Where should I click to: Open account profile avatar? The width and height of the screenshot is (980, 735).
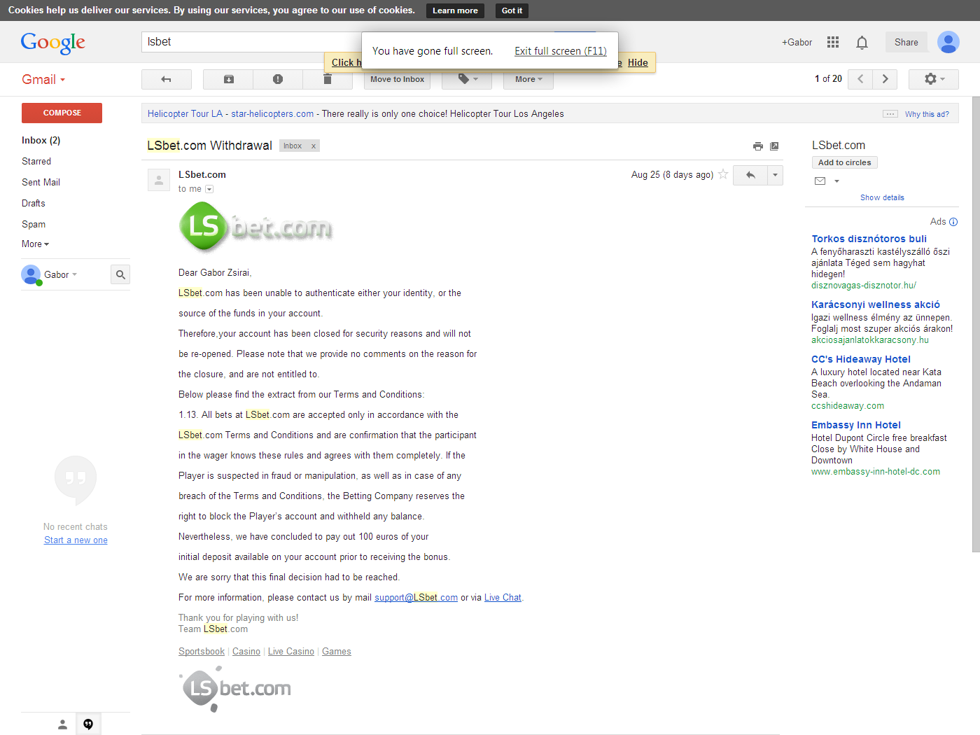click(948, 42)
